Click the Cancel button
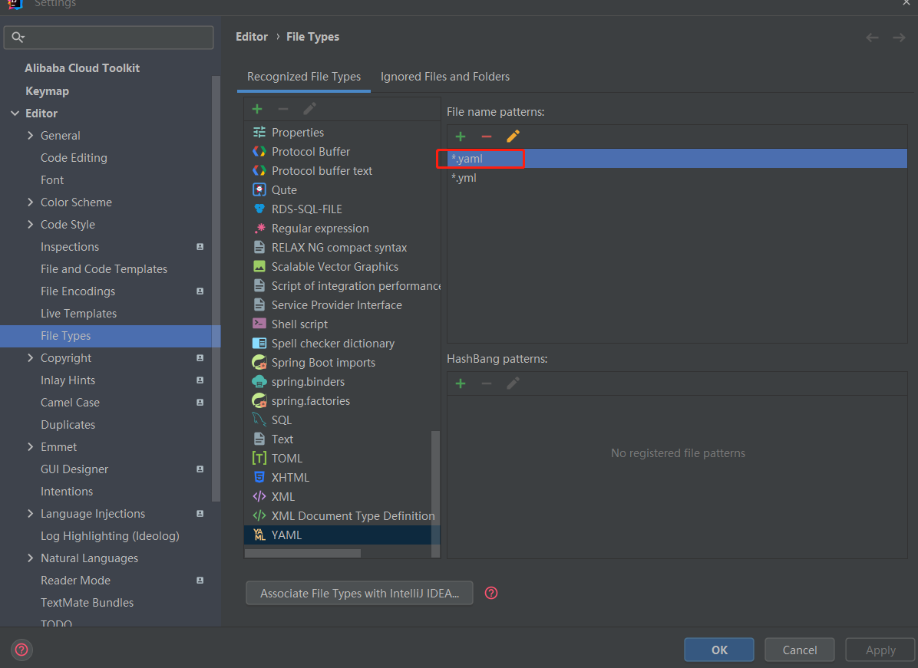The image size is (918, 668). tap(800, 650)
